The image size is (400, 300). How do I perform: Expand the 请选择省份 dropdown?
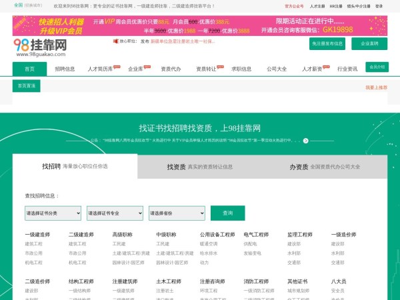coord(177,213)
